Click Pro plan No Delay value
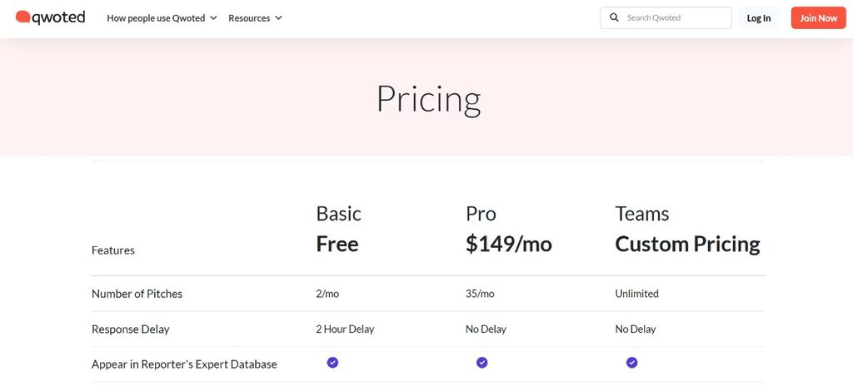 [486, 329]
